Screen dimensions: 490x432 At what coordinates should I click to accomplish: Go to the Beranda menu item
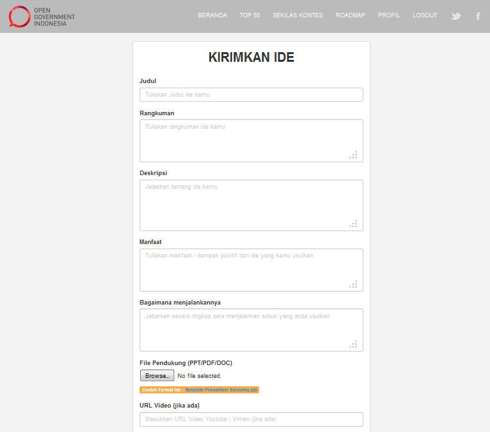point(212,15)
